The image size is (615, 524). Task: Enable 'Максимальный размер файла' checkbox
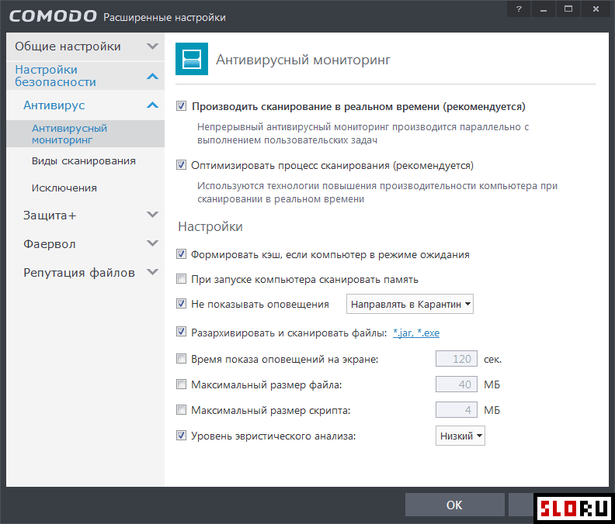(181, 384)
